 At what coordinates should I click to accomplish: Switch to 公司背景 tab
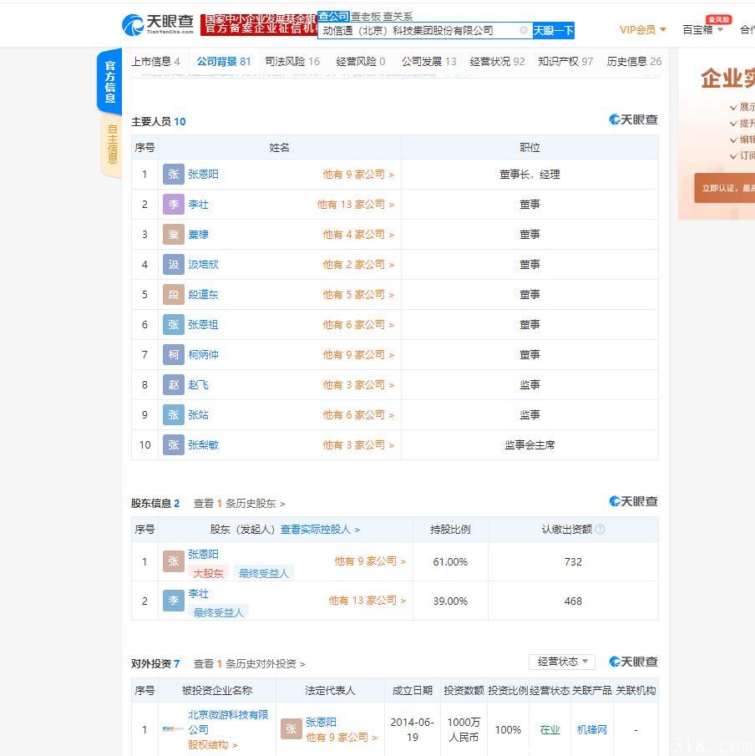coord(224,62)
